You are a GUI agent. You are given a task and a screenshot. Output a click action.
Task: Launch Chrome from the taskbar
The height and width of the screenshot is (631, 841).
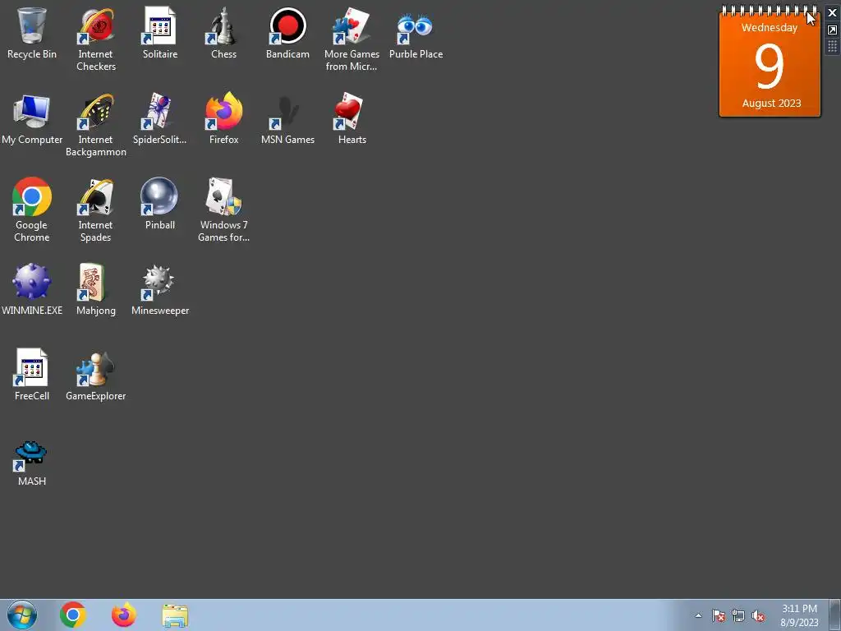(x=73, y=615)
